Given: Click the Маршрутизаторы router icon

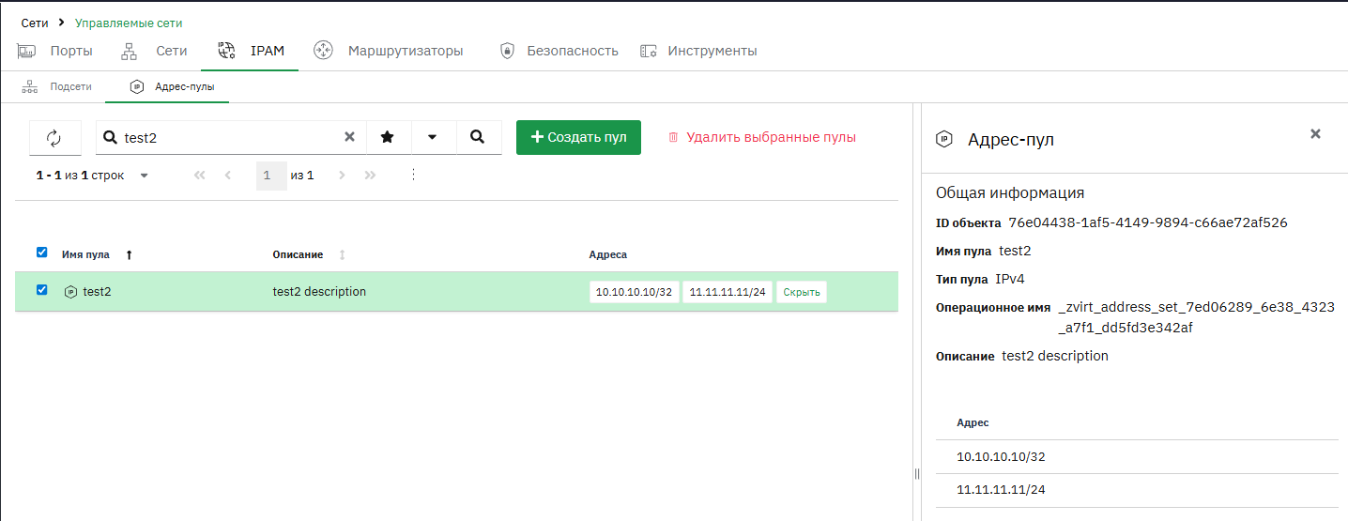Looking at the screenshot, I should pyautogui.click(x=323, y=51).
